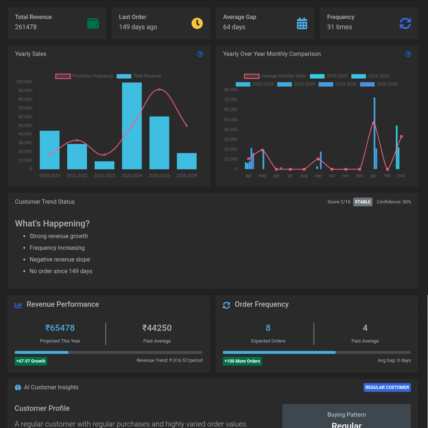Toggle the 2024-2025 legend series

click(337, 84)
